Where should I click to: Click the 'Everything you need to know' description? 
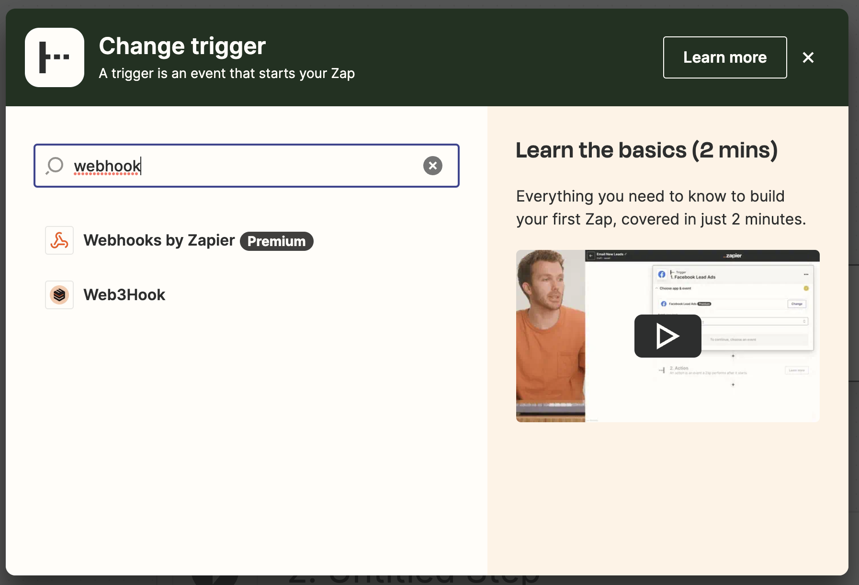pos(661,208)
